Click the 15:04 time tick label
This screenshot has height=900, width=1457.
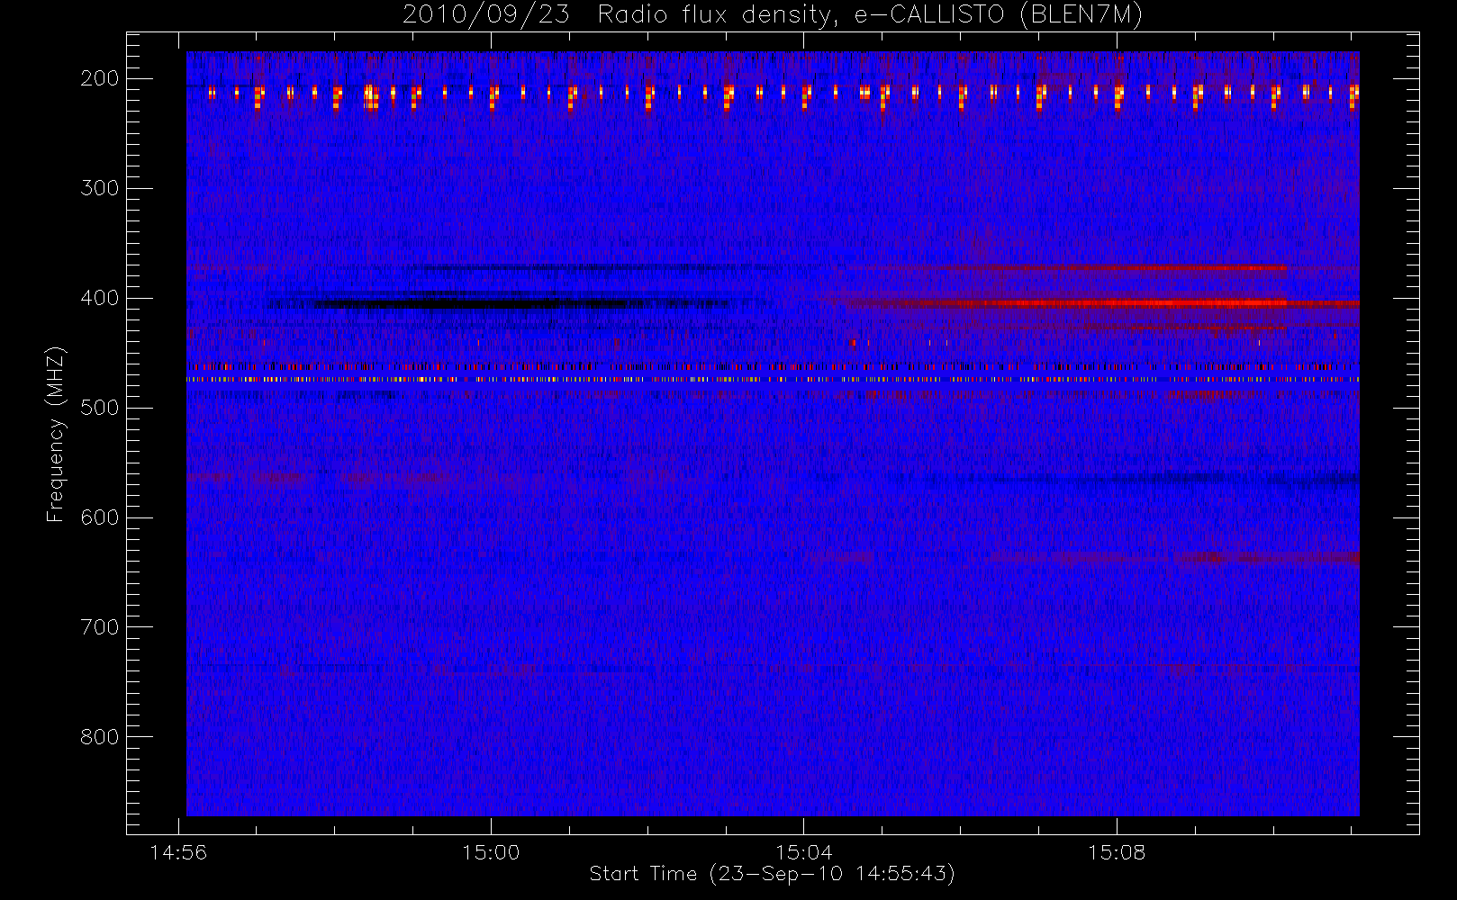[x=803, y=852]
